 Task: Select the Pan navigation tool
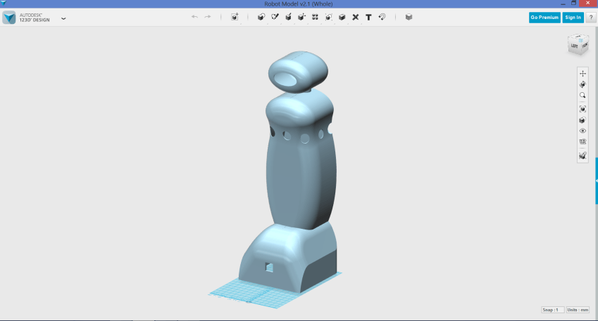coord(583,73)
